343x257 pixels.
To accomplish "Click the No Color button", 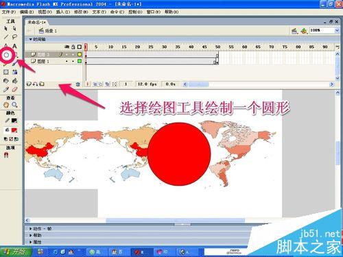I will click(11, 139).
